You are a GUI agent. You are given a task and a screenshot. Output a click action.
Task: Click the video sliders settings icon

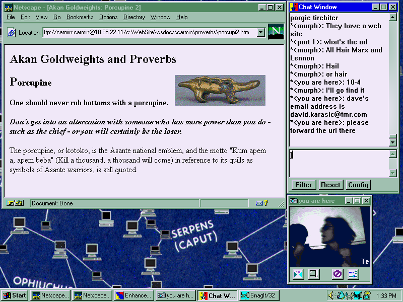(x=353, y=274)
